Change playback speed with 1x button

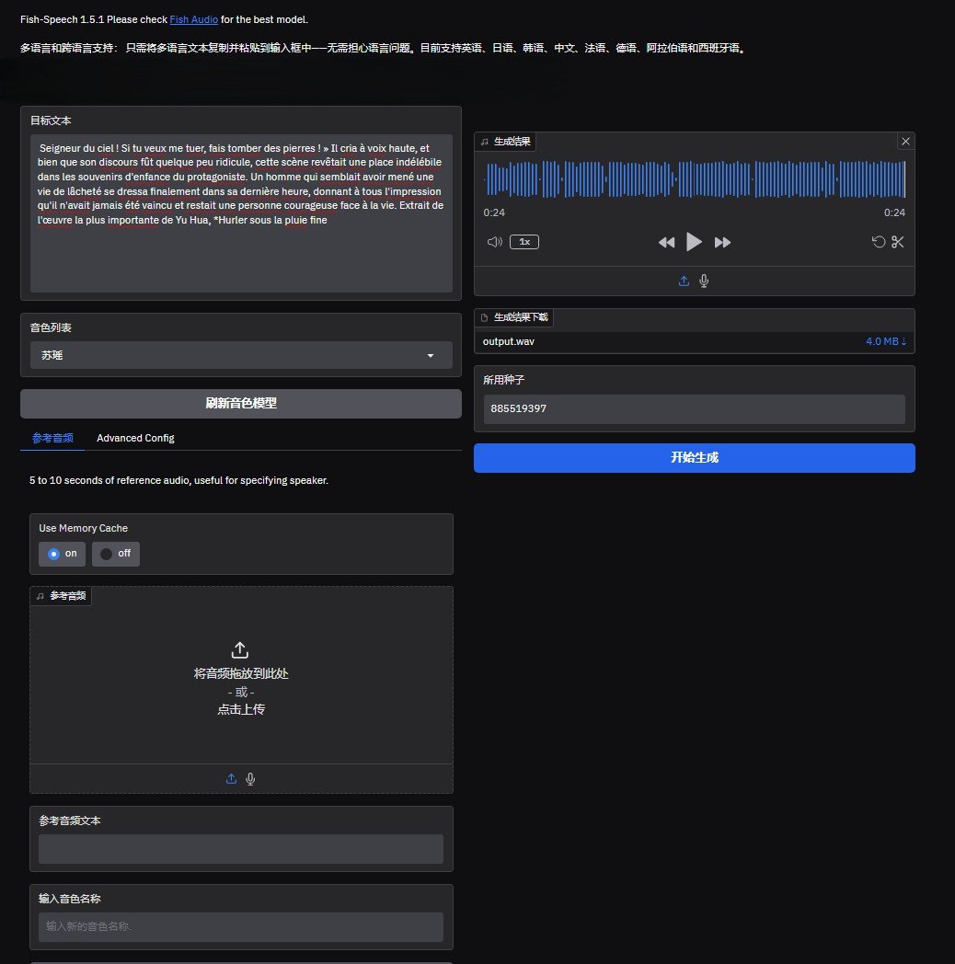pyautogui.click(x=524, y=242)
